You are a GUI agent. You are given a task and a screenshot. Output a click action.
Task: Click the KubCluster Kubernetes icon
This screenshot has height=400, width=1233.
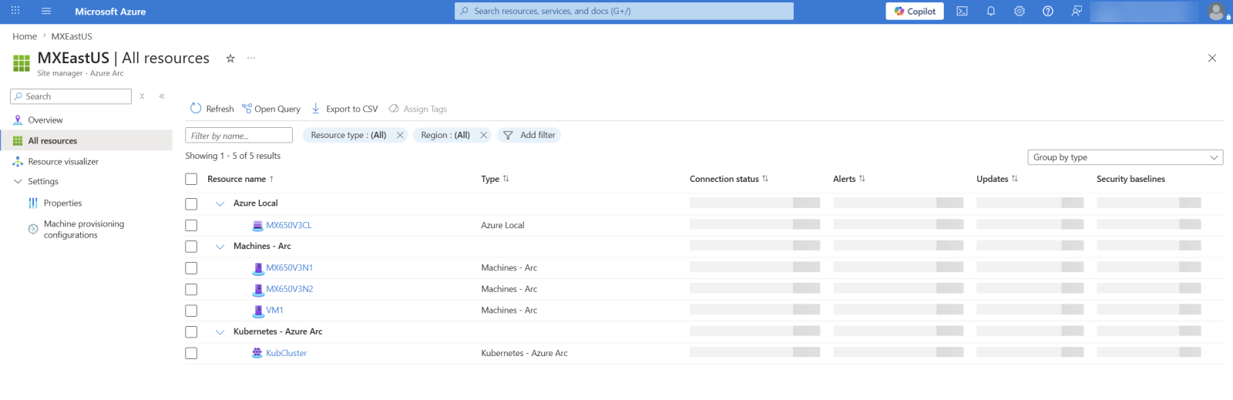(257, 353)
